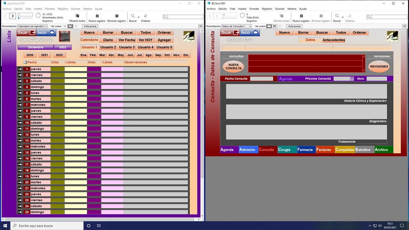Open Presentación dropdown Calendario de Agenda 1
Screen dimensions: 409x230
32,26
